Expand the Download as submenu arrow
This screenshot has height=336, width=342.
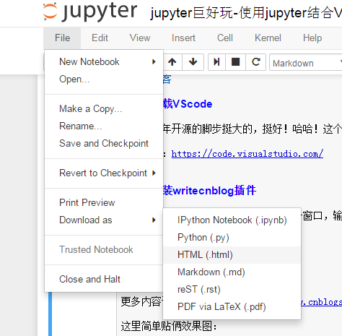[x=154, y=220]
